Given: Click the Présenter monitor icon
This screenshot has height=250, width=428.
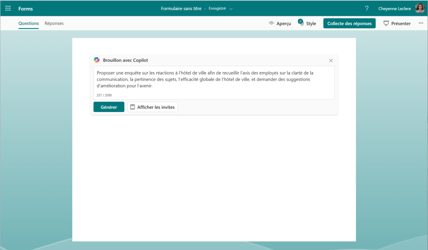Looking at the screenshot, I should pos(385,23).
